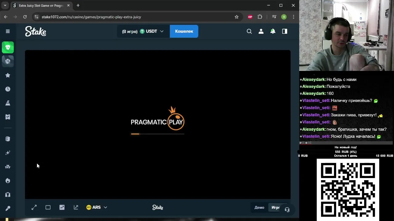Close the Extra Juicy browser tab
The image size is (394, 221).
coord(68,6)
